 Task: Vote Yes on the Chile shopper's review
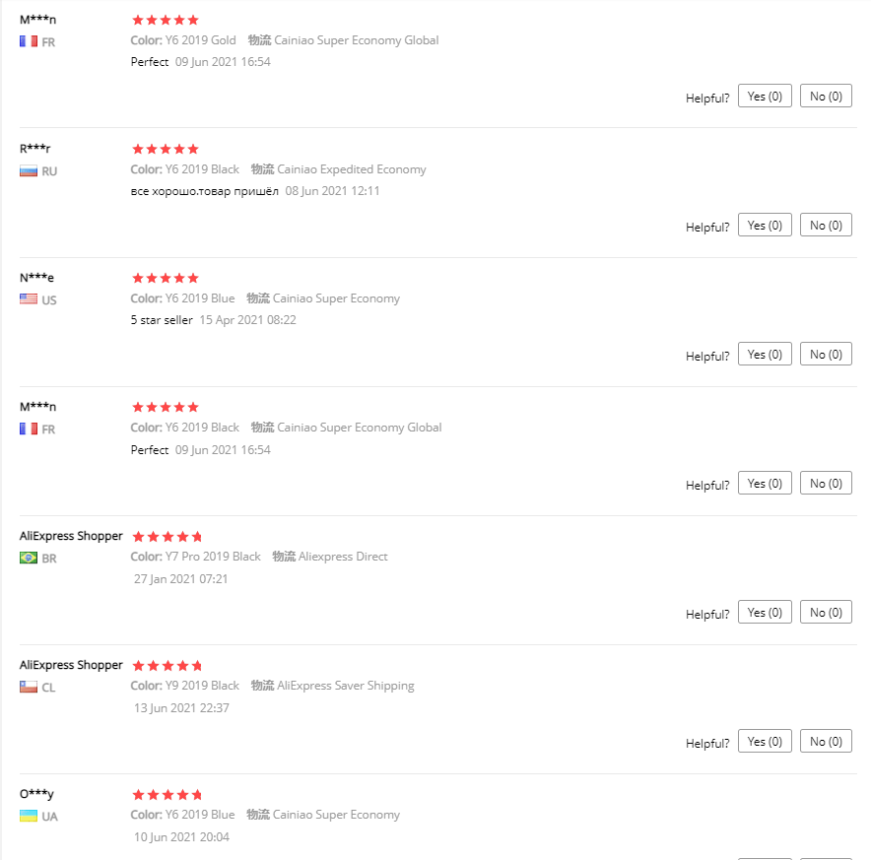click(x=765, y=741)
